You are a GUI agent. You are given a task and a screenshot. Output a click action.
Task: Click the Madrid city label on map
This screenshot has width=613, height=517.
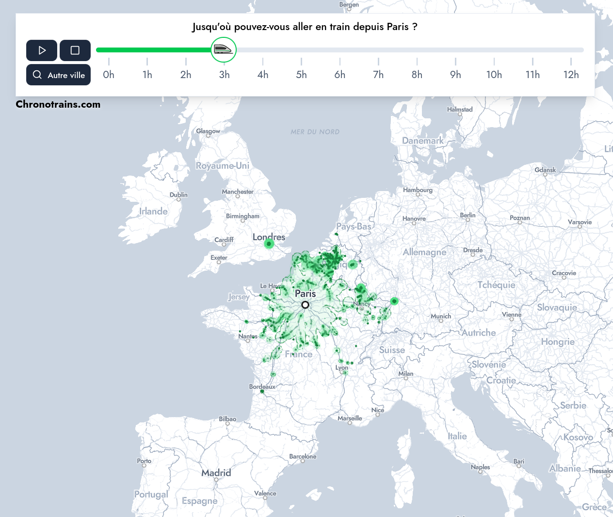(x=216, y=472)
